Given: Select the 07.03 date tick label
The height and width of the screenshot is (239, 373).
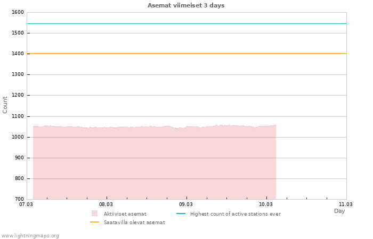Looking at the screenshot, I should (x=26, y=204).
